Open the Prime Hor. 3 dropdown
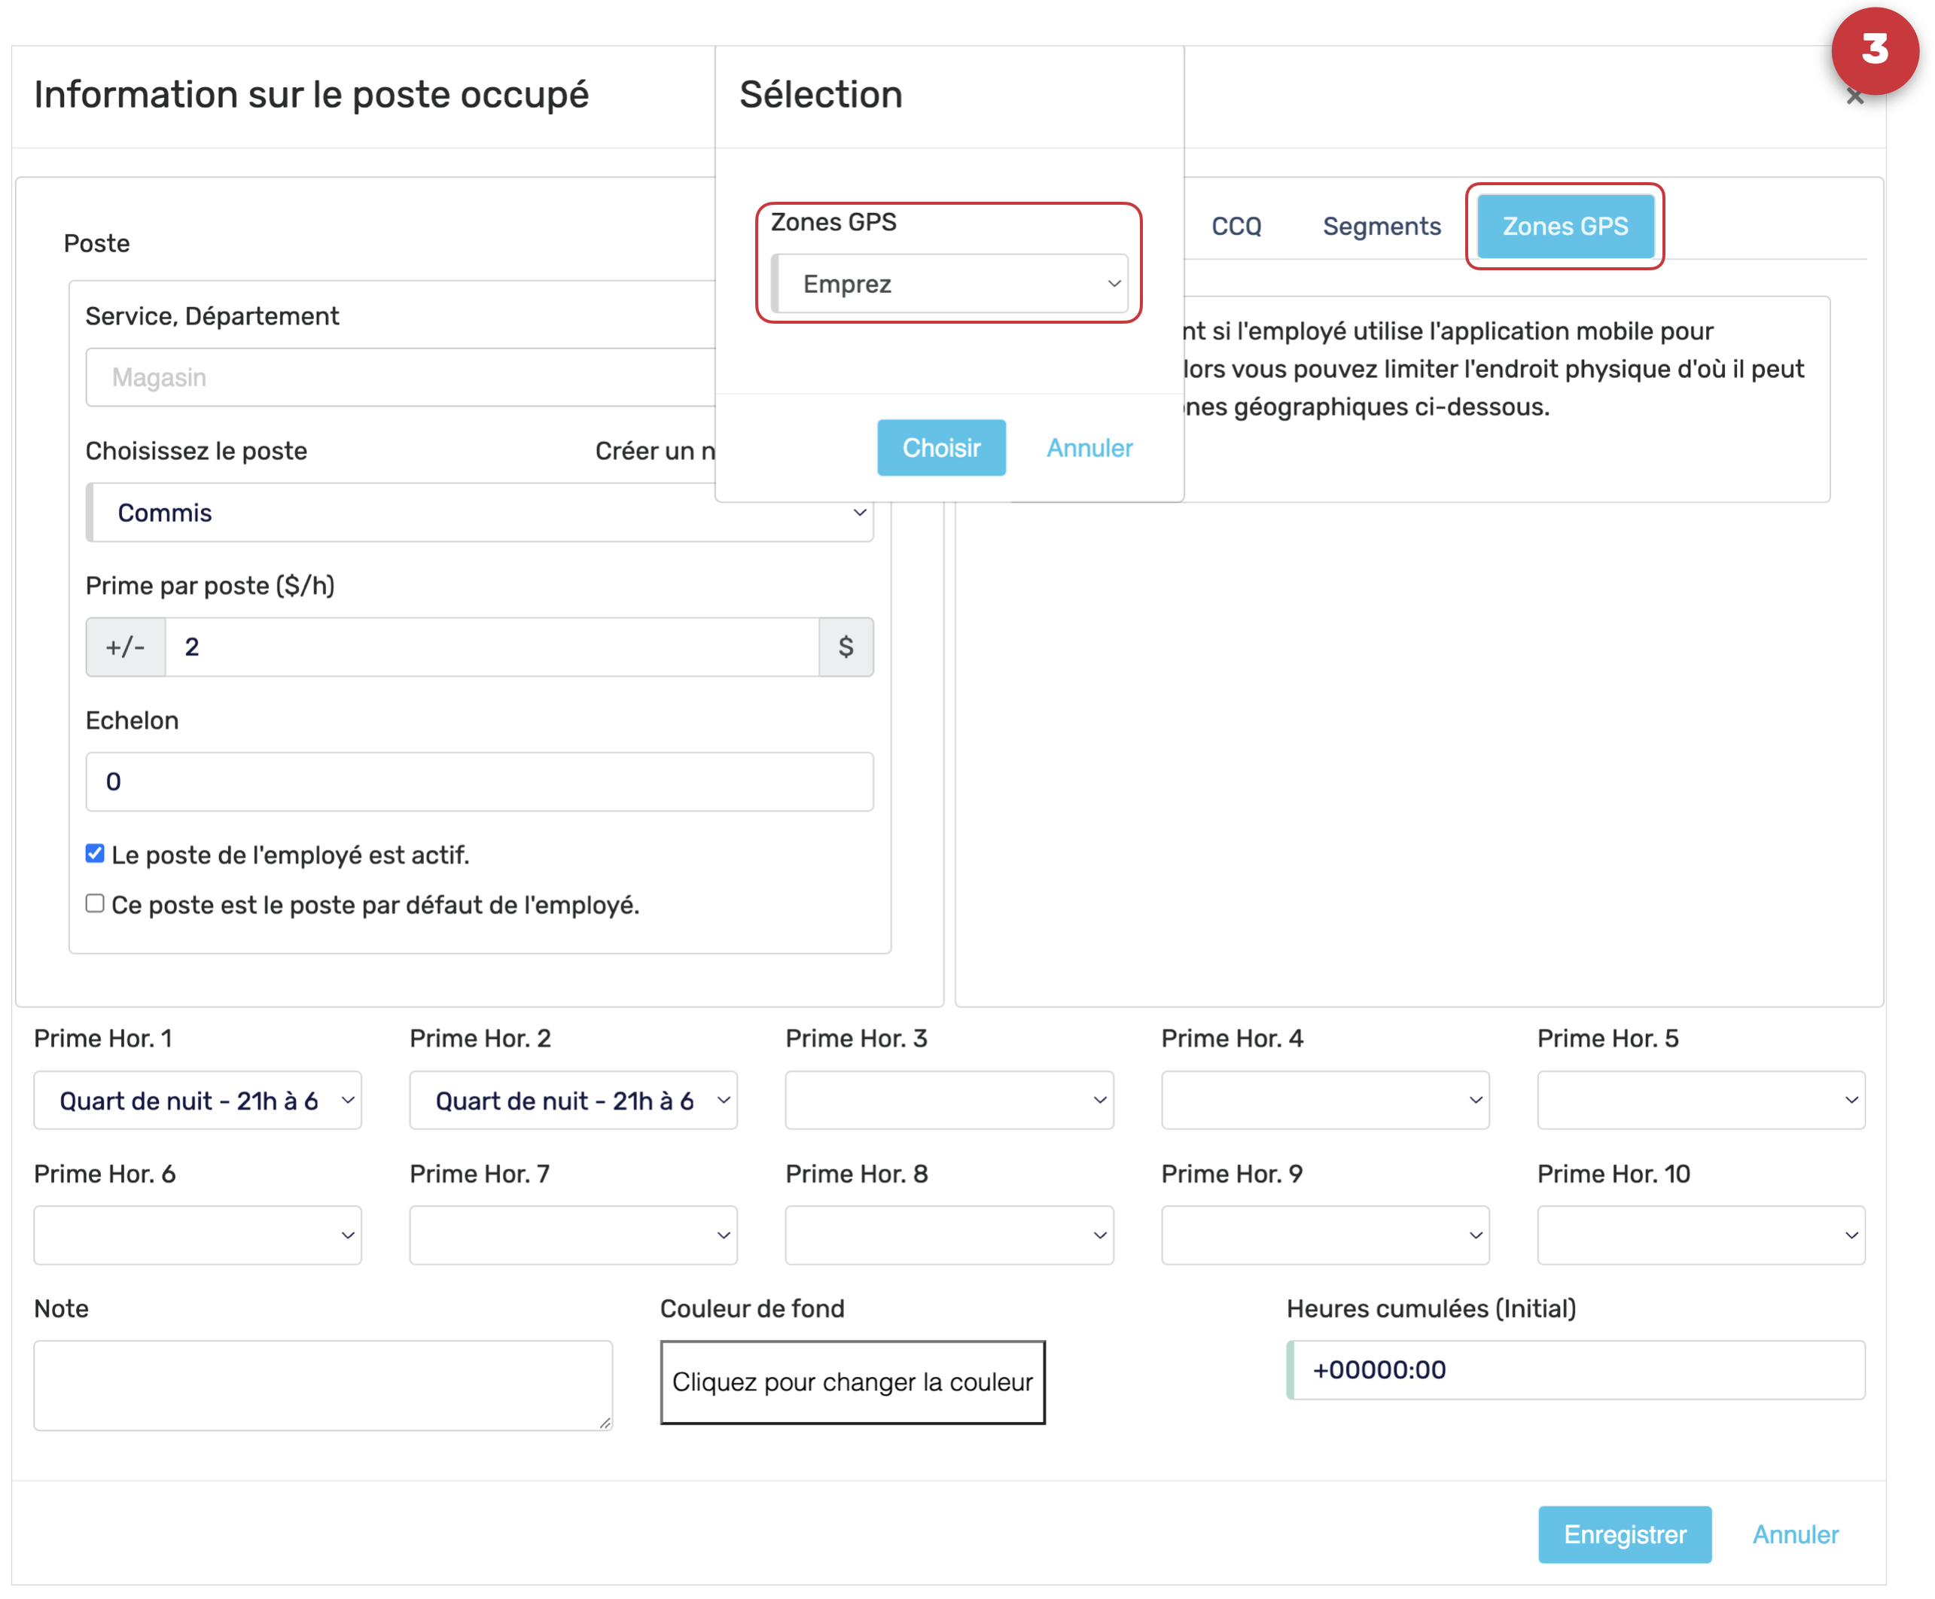1935x1599 pixels. coord(949,1100)
